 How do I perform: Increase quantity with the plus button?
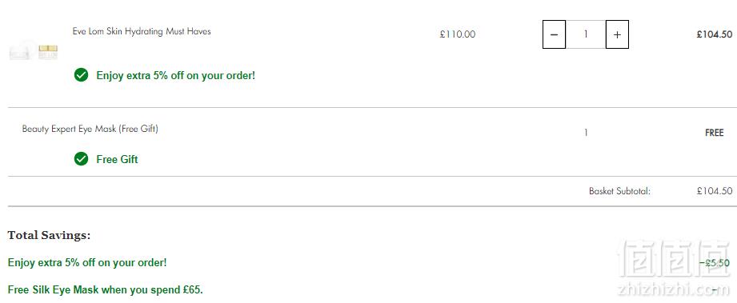click(617, 34)
